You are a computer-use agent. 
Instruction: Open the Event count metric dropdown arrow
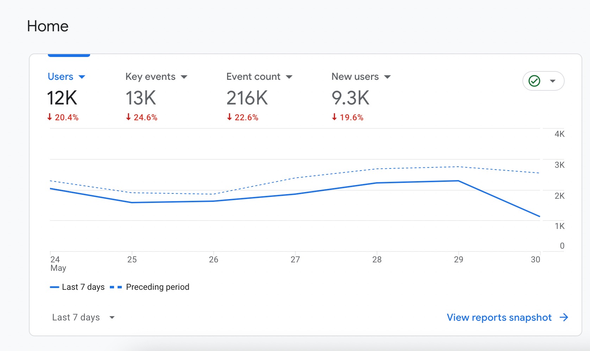289,77
